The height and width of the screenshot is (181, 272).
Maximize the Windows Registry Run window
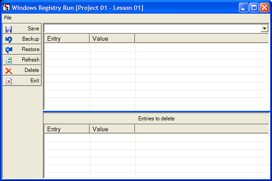point(254,7)
